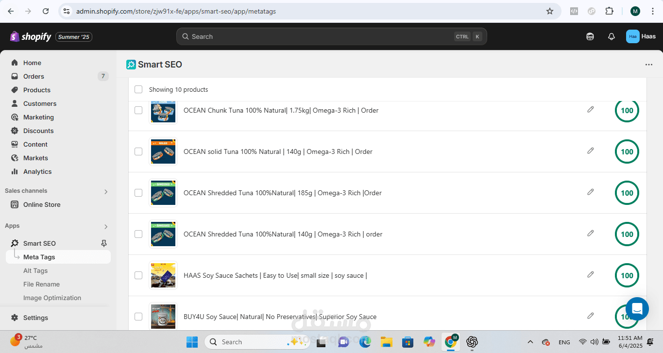Open the Smart SEO three-dot menu

tap(649, 65)
